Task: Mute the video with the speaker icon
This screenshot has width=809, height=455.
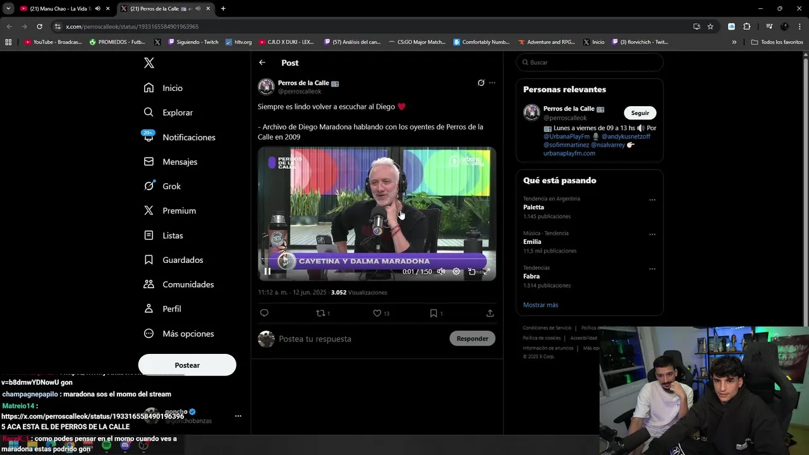Action: [x=441, y=272]
